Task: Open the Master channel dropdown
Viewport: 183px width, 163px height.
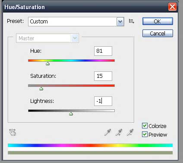Action: (47, 38)
